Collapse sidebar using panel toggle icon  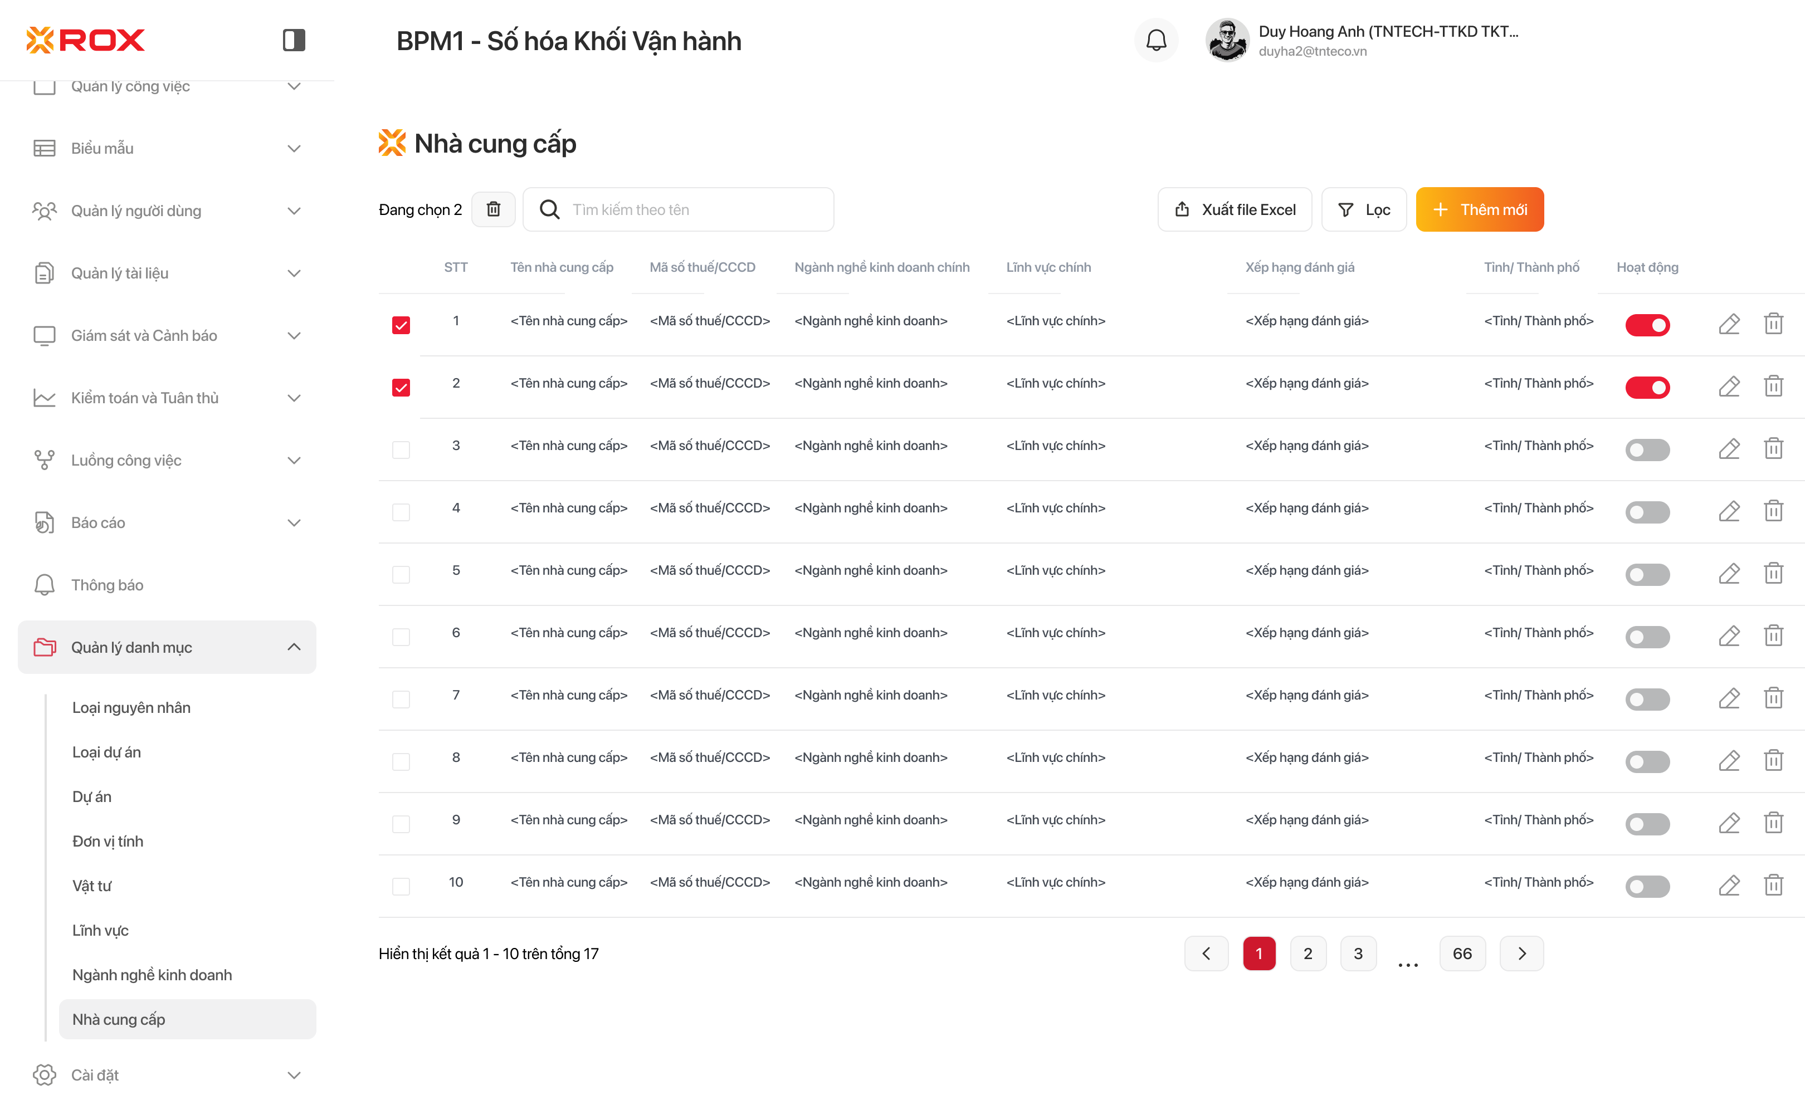(294, 40)
